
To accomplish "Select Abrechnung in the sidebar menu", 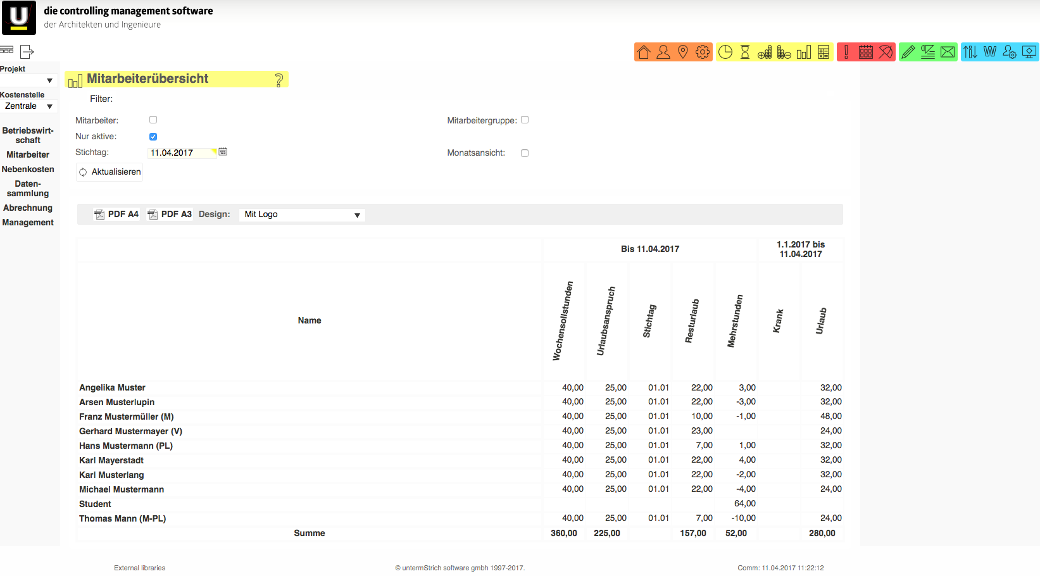I will click(x=28, y=208).
